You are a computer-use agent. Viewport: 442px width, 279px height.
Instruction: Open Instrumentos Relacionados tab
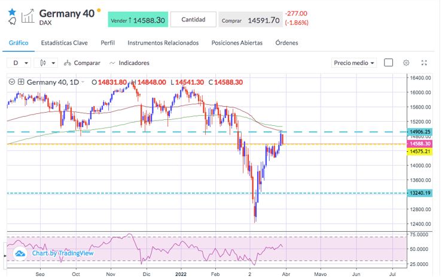(163, 43)
